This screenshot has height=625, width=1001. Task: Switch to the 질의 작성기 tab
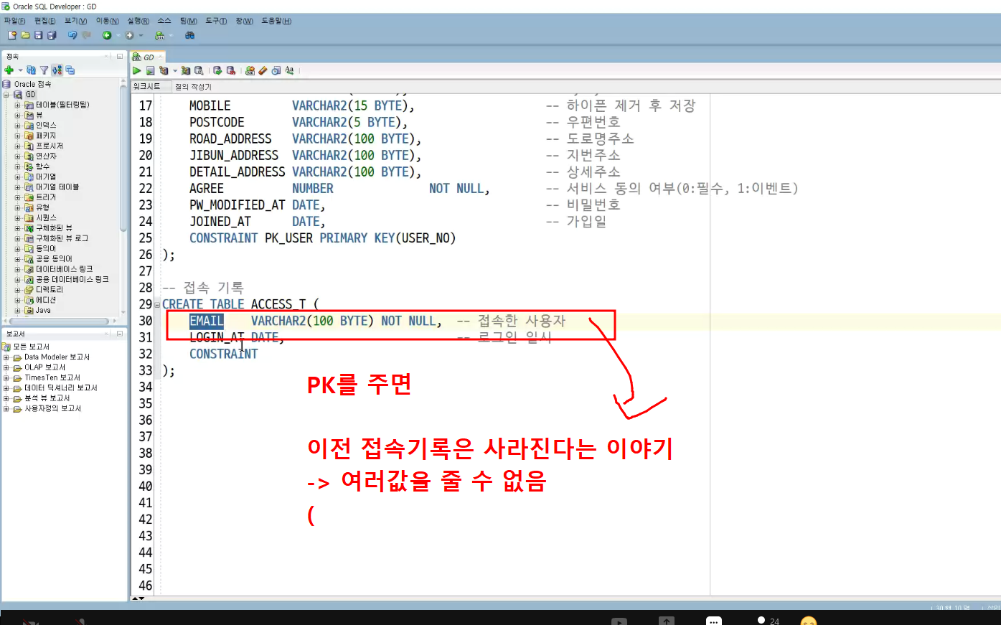click(193, 86)
